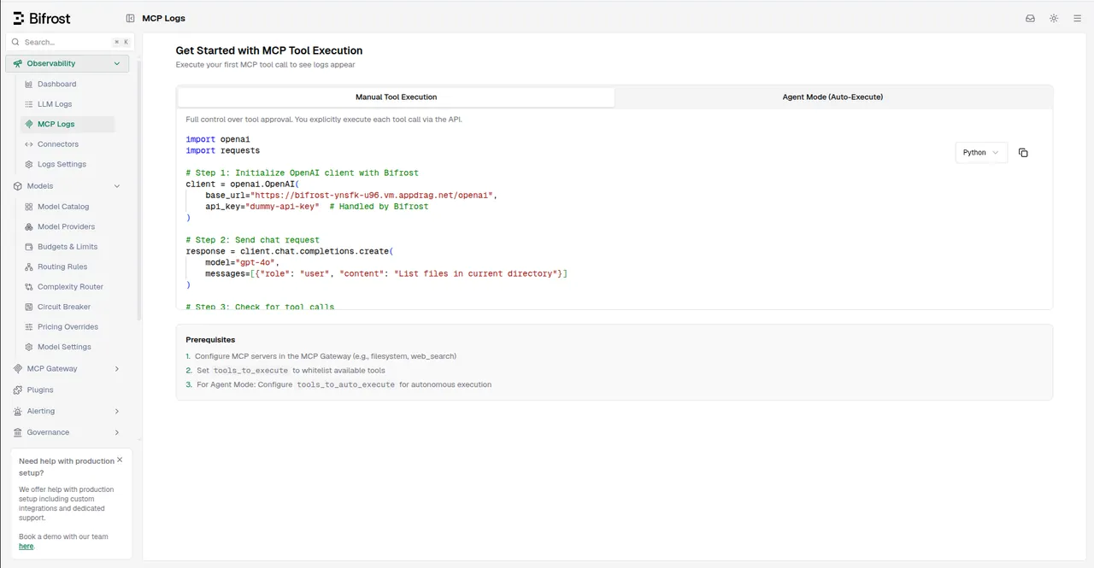Dismiss the production setup help card
This screenshot has width=1094, height=568.
click(120, 460)
